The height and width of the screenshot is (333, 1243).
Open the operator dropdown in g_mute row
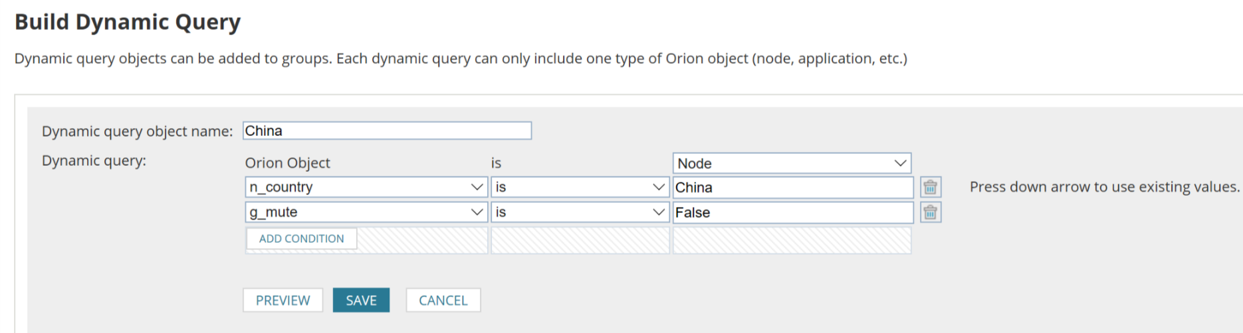[x=580, y=212]
